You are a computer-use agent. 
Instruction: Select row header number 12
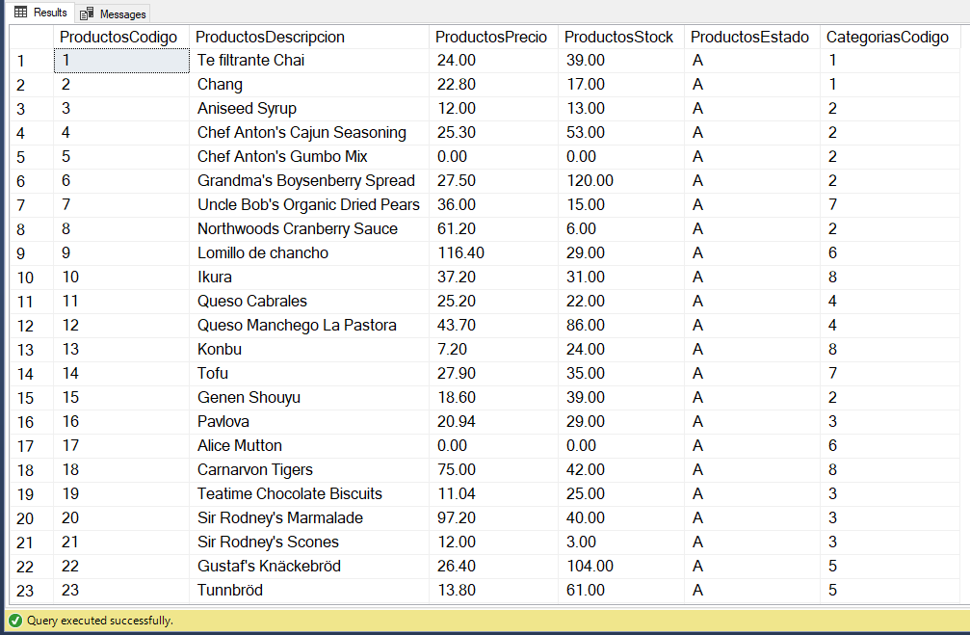(32, 326)
